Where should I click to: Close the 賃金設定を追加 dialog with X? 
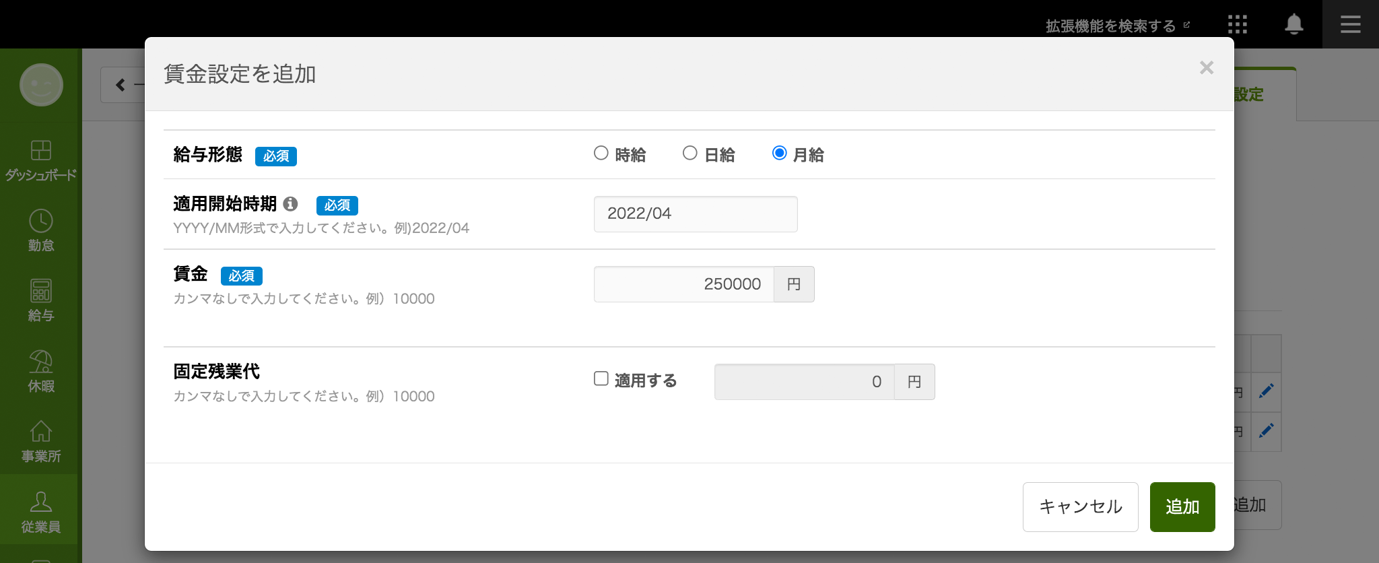(x=1207, y=67)
